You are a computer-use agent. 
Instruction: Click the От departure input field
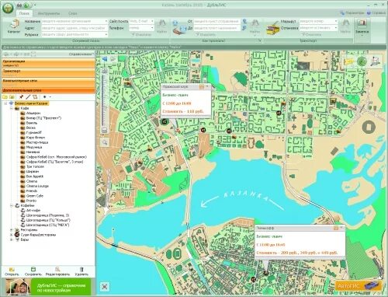coord(217,21)
